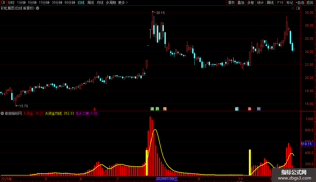Open the 统计 statistics tool
316x182 pixels.
[260, 3]
